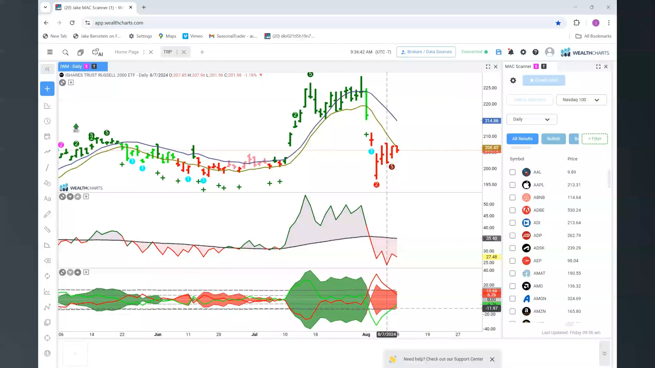Click the Create Alert button

tap(543, 80)
